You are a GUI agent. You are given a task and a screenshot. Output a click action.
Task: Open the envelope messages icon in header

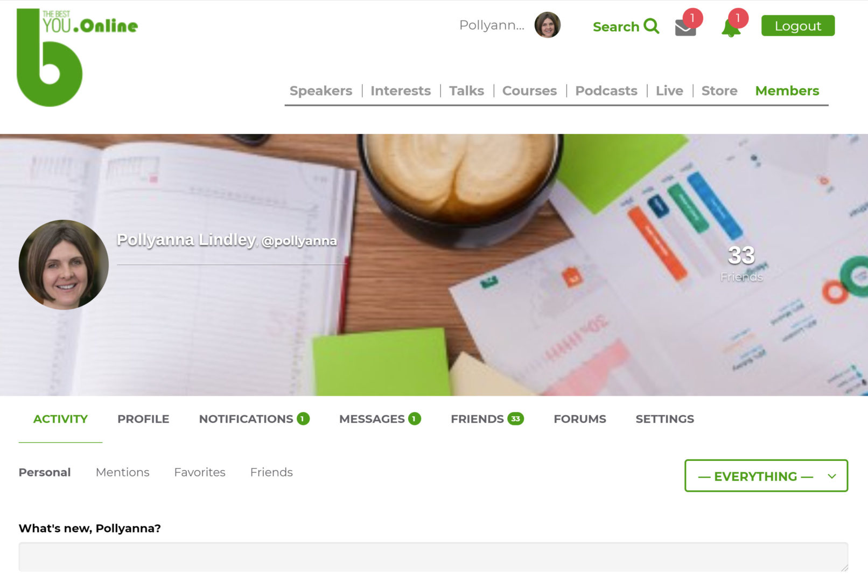tap(685, 27)
